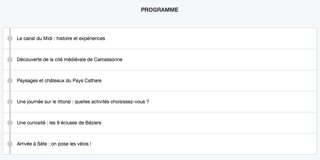The height and width of the screenshot is (160, 320).
Task: Open 'Le canal du Midi : histoire et expériences'
Action: (61, 38)
